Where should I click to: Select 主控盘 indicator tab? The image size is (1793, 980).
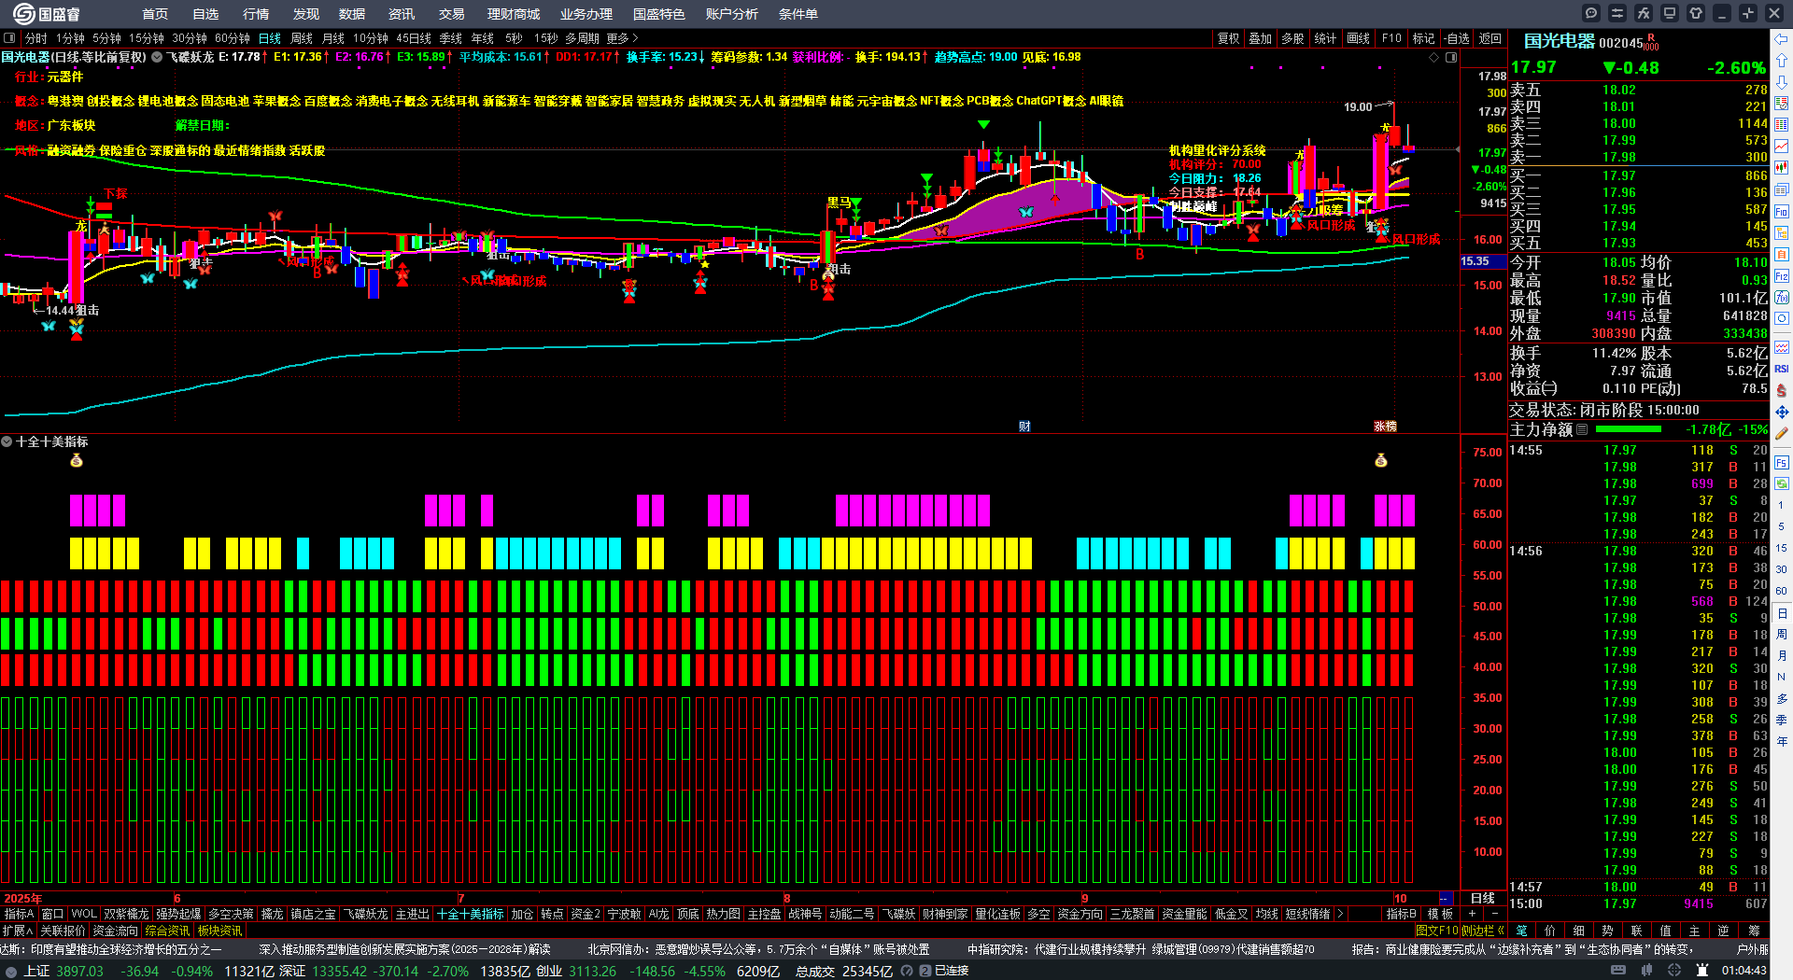pos(764,914)
